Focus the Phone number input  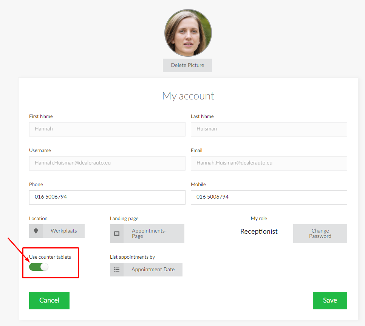tap(107, 197)
